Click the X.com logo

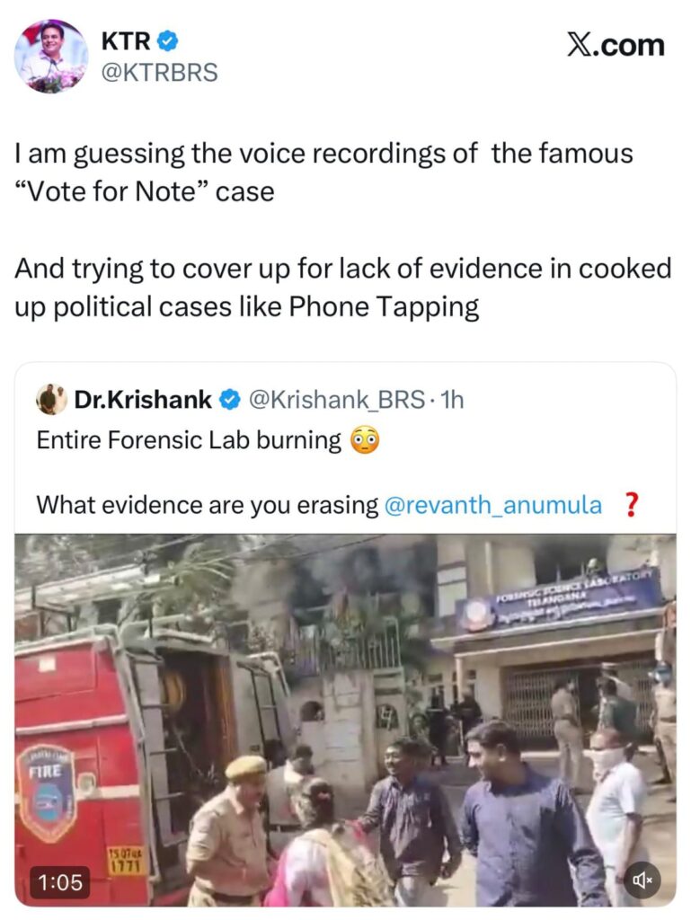616,45
